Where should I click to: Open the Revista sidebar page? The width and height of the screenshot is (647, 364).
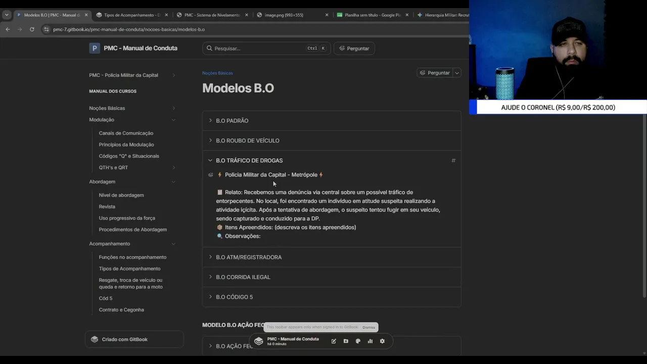[x=107, y=207]
